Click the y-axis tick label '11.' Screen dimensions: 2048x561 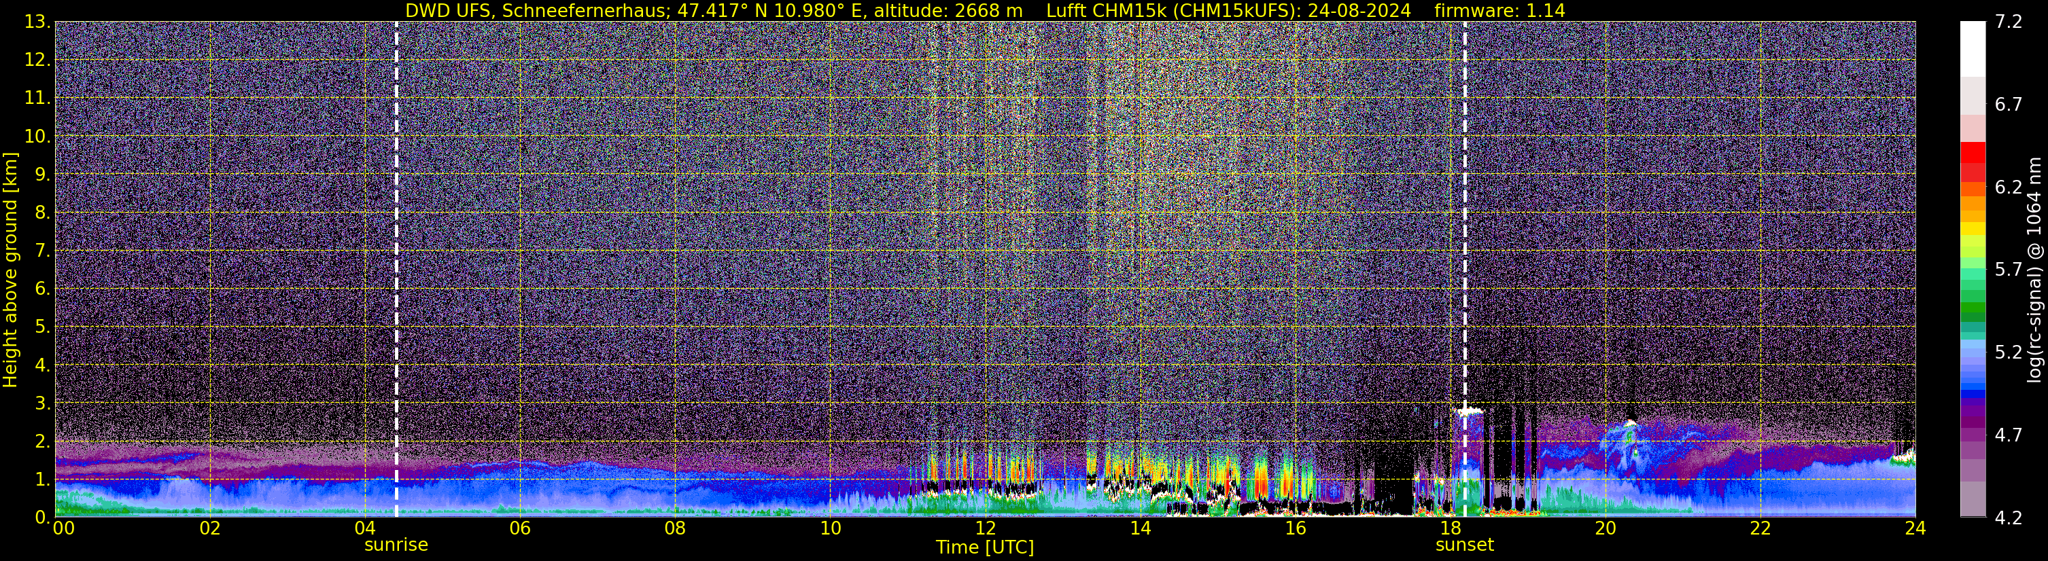pos(37,98)
